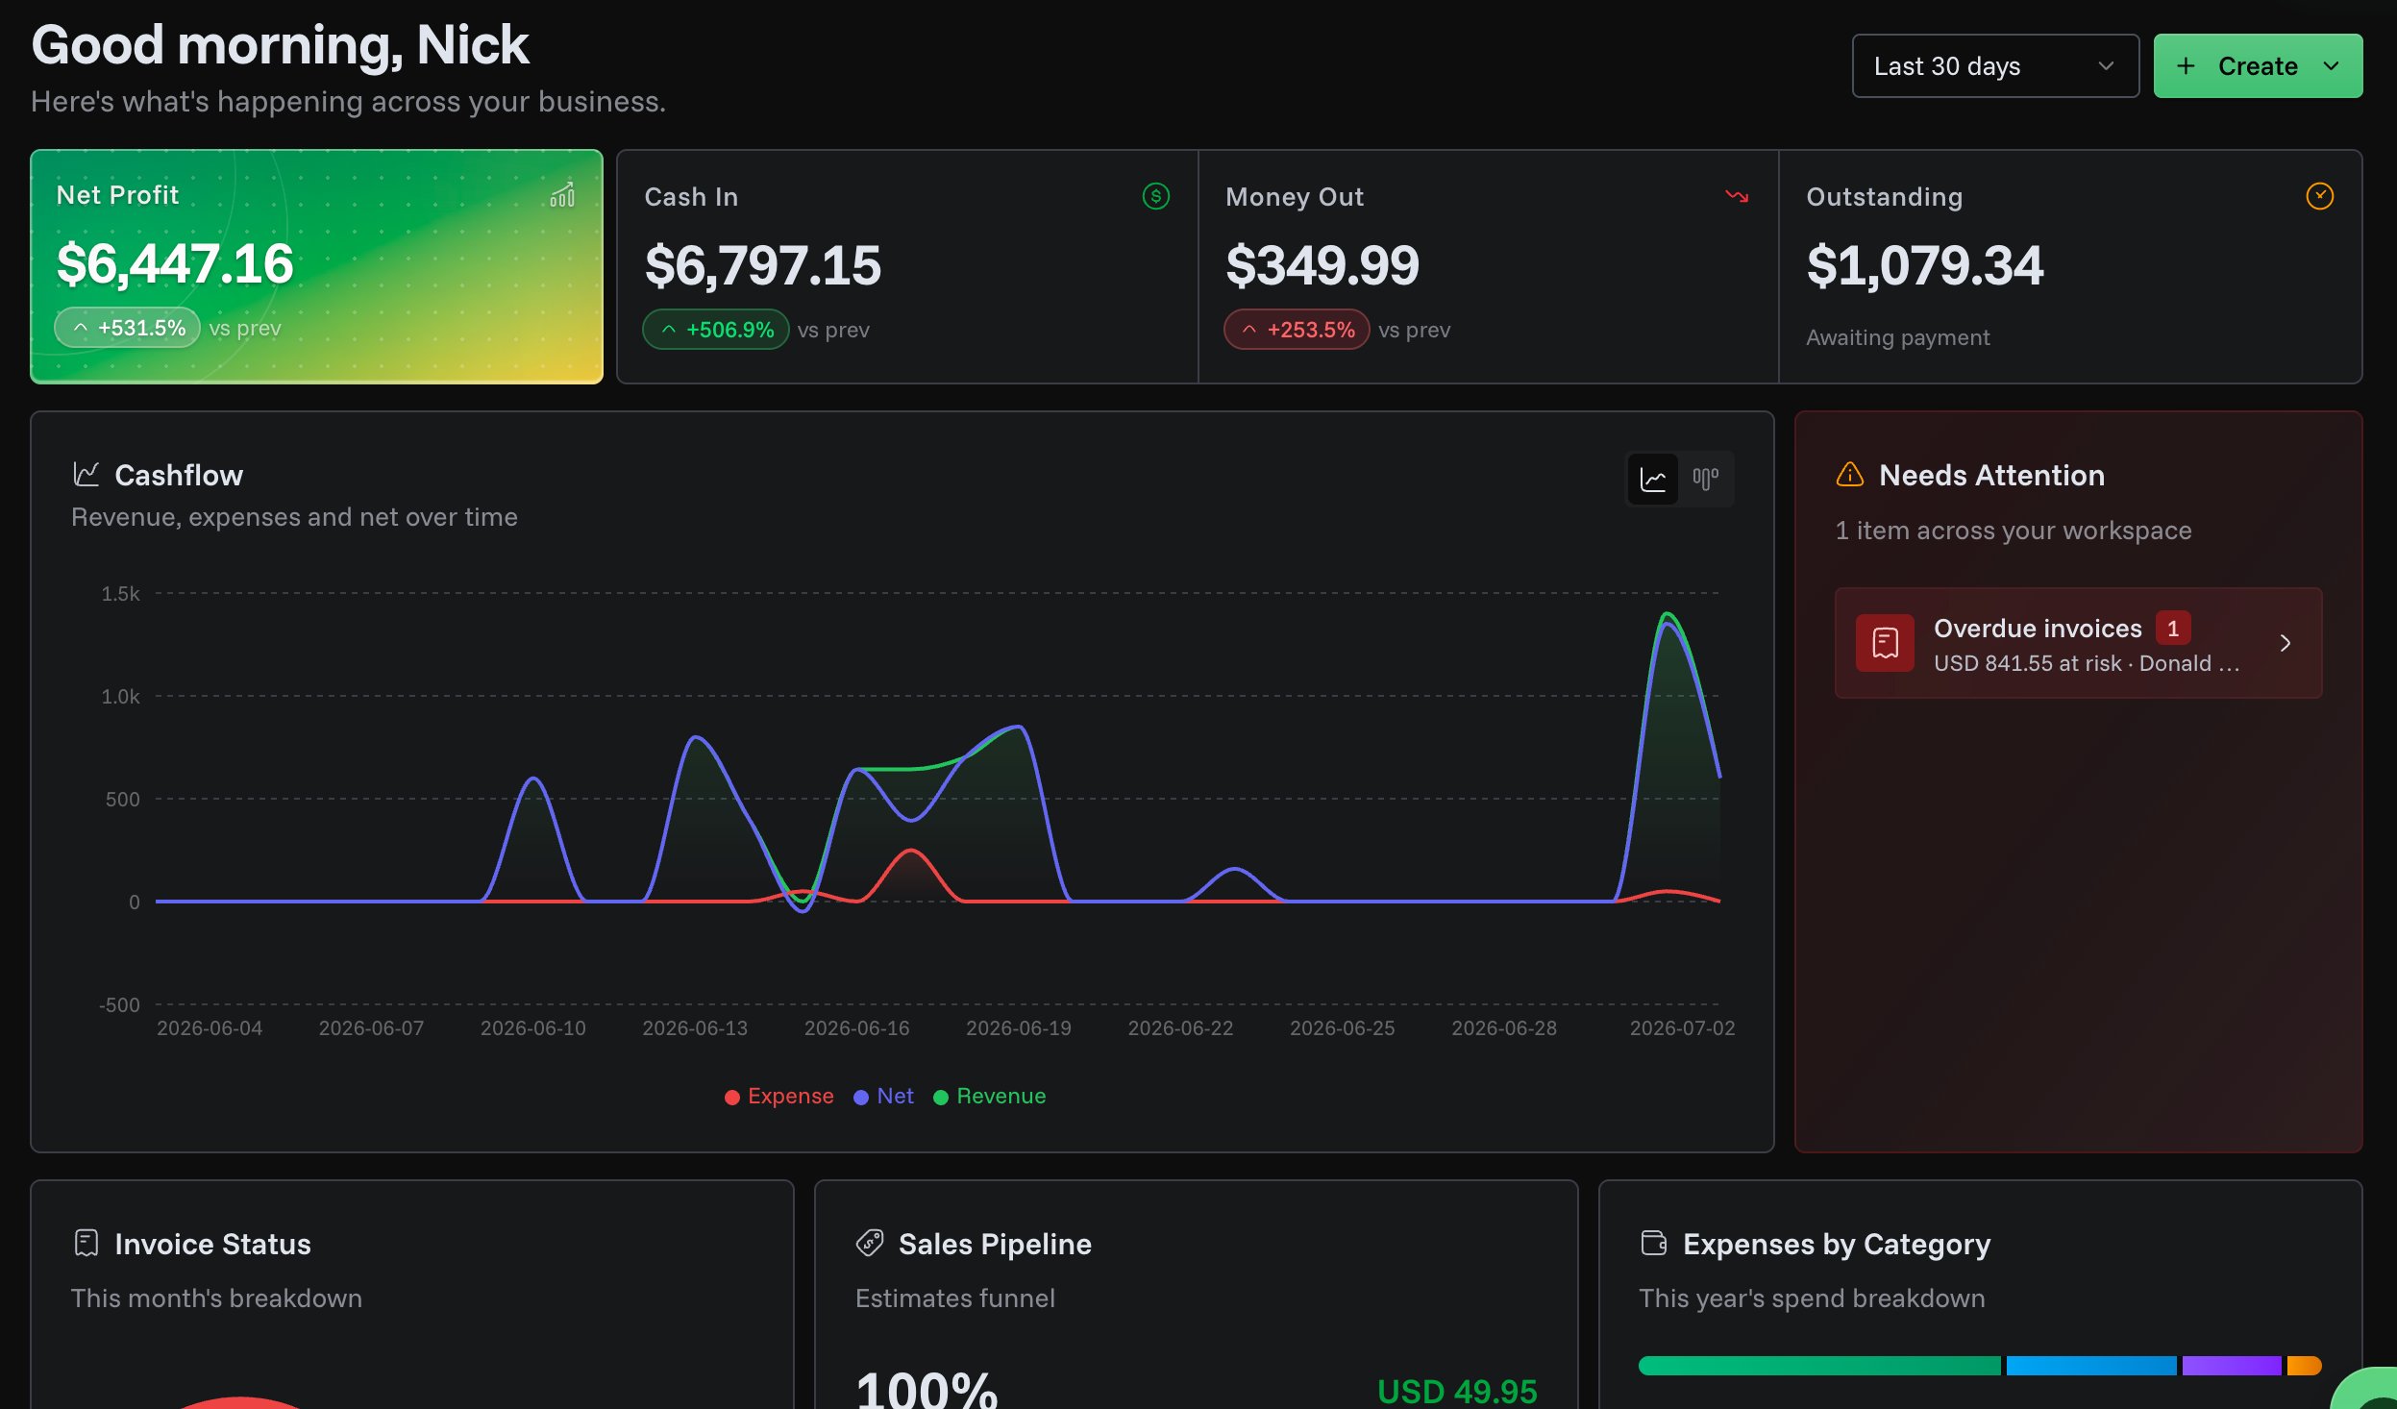Screen dimensions: 2397x1409
Task: Toggle the Net series in legend
Action: pos(883,1096)
